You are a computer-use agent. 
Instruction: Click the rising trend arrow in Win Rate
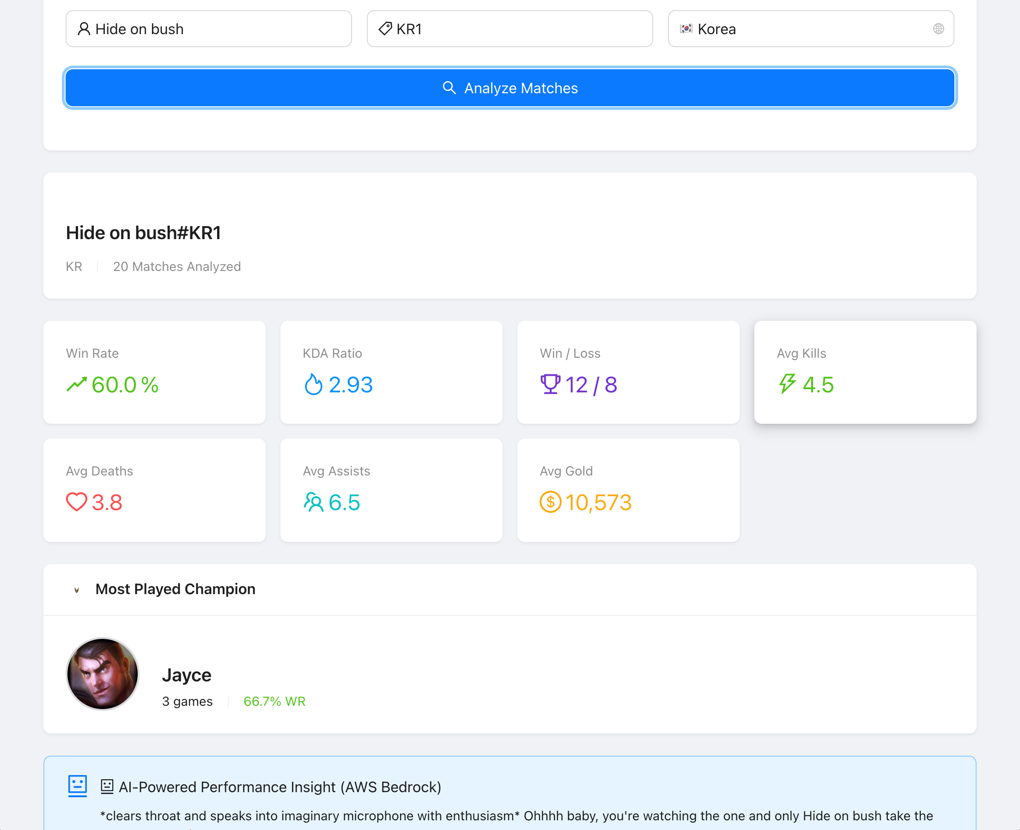77,385
